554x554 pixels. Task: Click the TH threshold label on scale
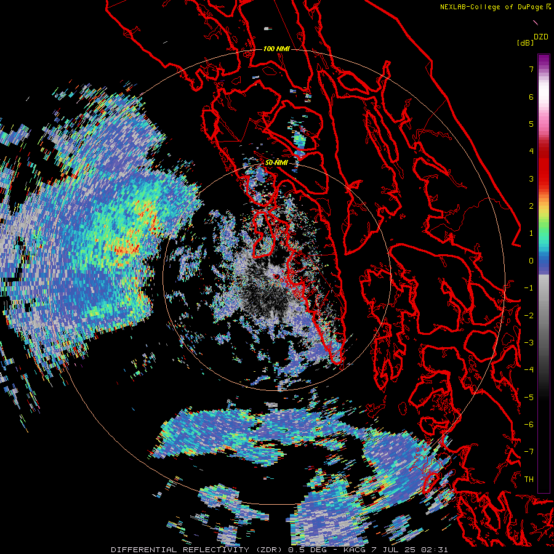coord(529,480)
